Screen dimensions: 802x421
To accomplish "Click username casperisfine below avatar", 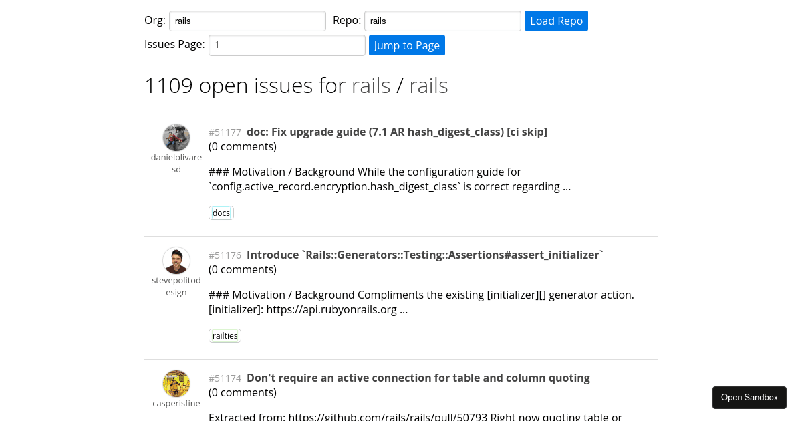I will tap(176, 403).
